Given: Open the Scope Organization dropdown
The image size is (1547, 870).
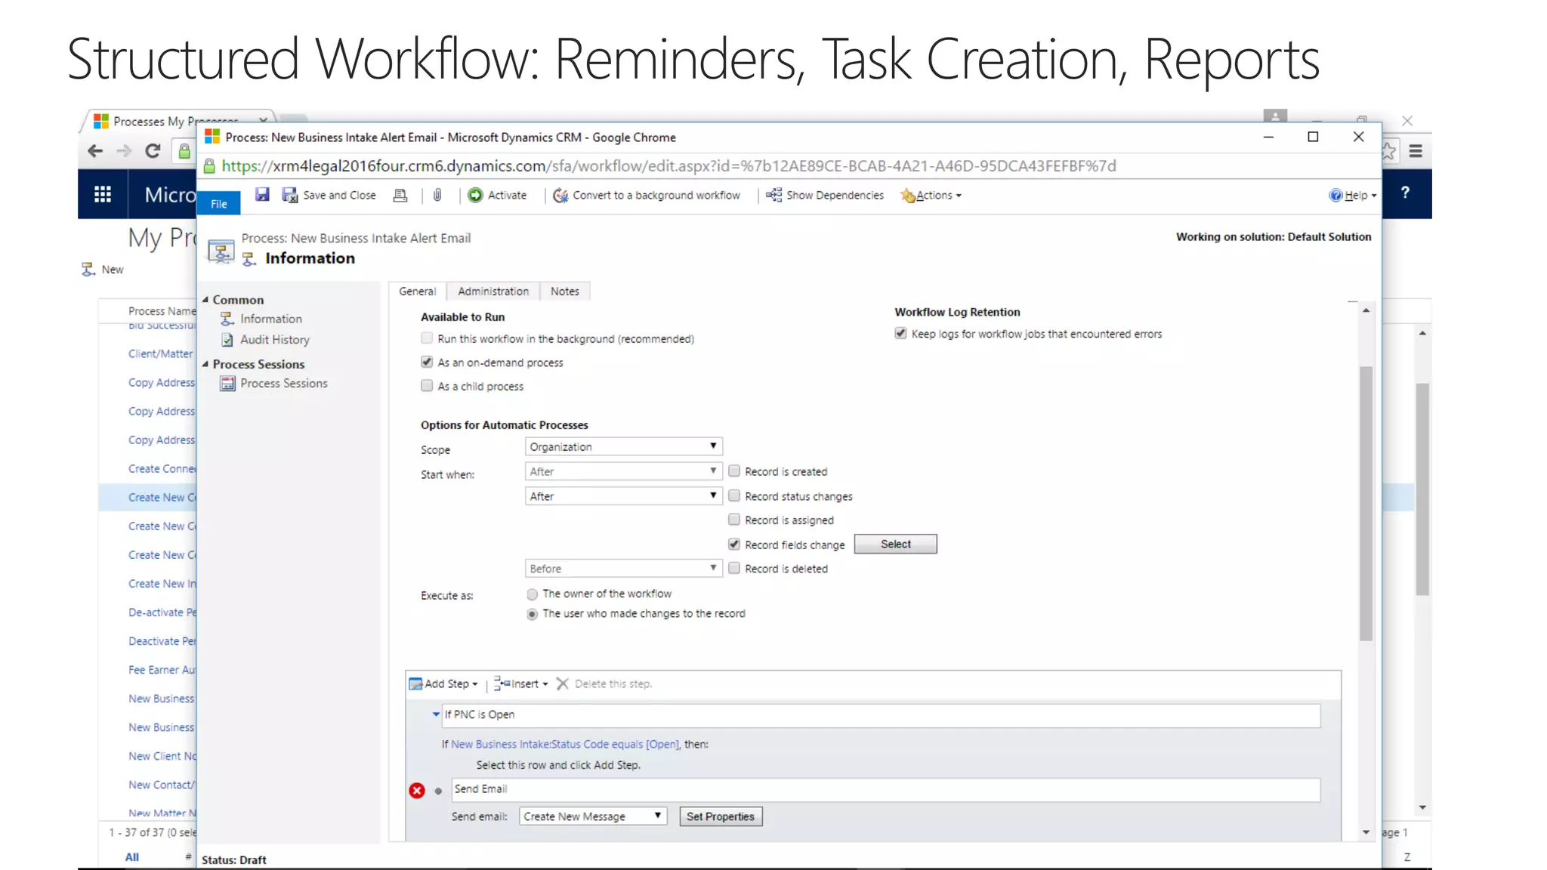Looking at the screenshot, I should pos(623,447).
